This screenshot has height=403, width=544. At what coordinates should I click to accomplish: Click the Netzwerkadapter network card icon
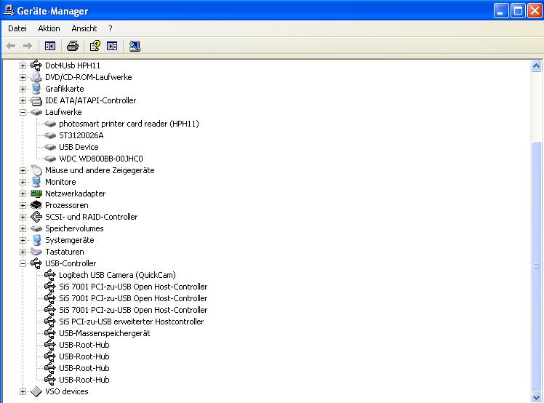coord(36,193)
